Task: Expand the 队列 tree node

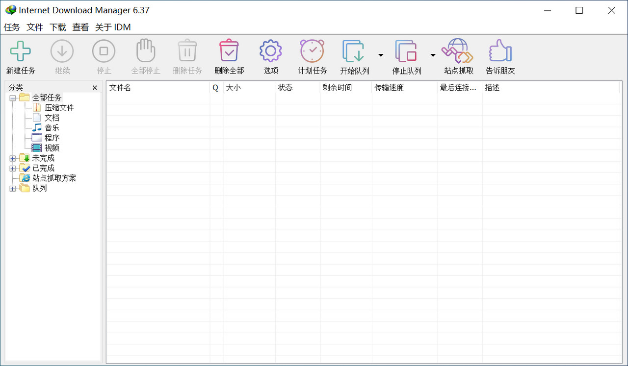Action: (x=13, y=188)
